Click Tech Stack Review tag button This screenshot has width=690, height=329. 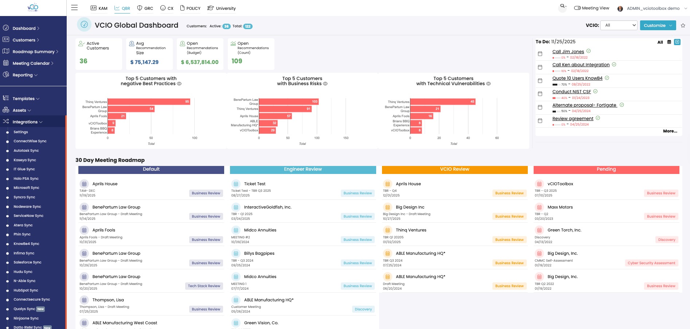[204, 286]
